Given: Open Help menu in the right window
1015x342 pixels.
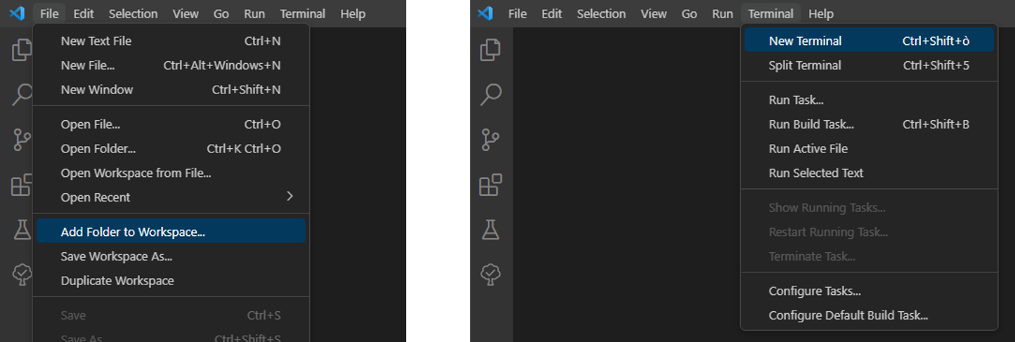Looking at the screenshot, I should point(821,13).
